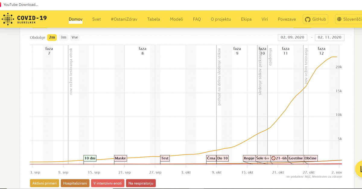Toggle the Na respiratorju series
362x189 pixels.
coord(141,183)
